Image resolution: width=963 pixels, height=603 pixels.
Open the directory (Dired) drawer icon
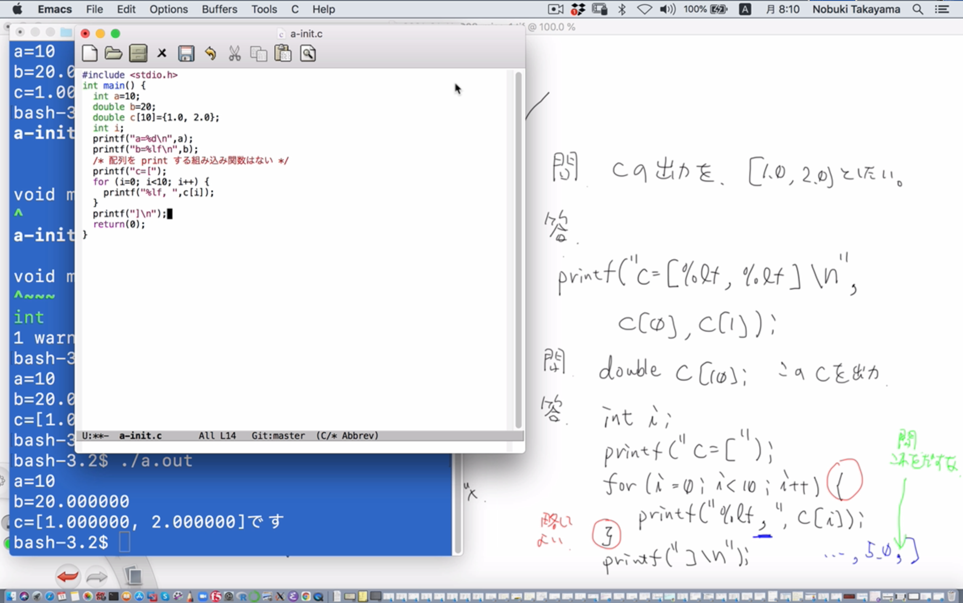click(x=138, y=54)
